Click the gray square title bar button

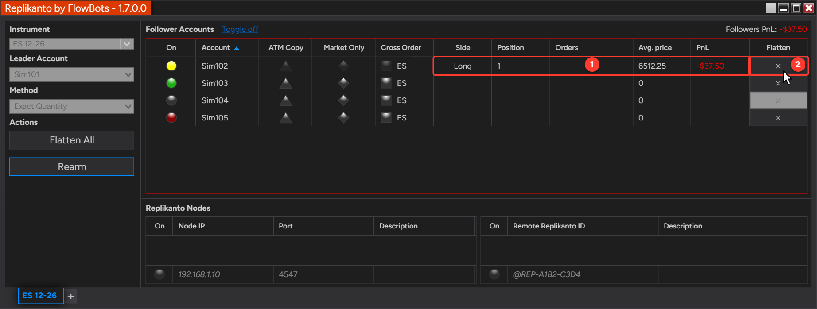coord(771,8)
